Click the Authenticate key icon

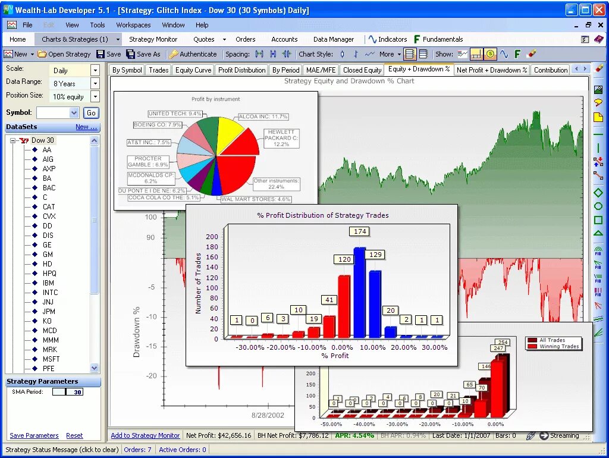point(174,54)
